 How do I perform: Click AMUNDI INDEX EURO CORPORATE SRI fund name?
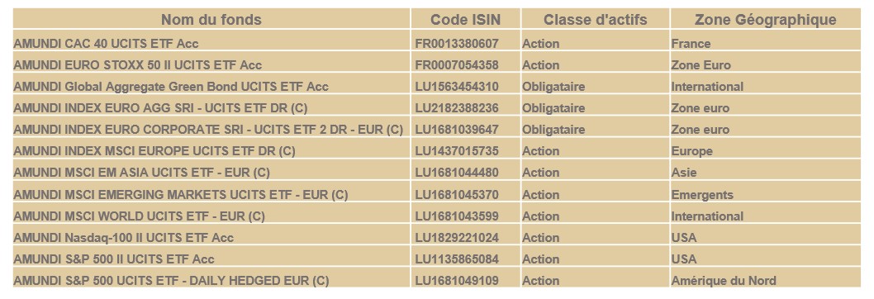pyautogui.click(x=208, y=130)
